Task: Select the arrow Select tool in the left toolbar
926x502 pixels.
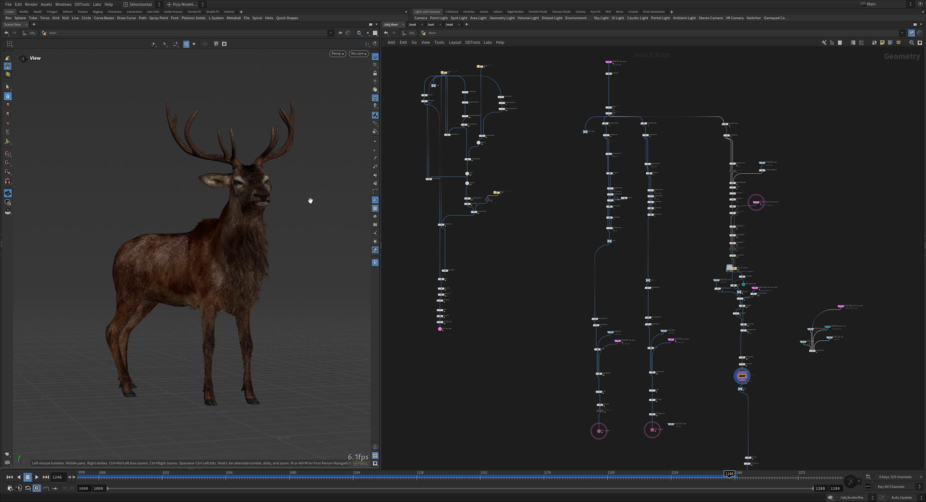Action: click(8, 87)
